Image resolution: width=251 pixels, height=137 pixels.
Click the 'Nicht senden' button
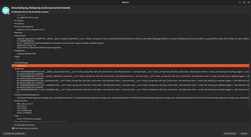[x=230, y=133]
